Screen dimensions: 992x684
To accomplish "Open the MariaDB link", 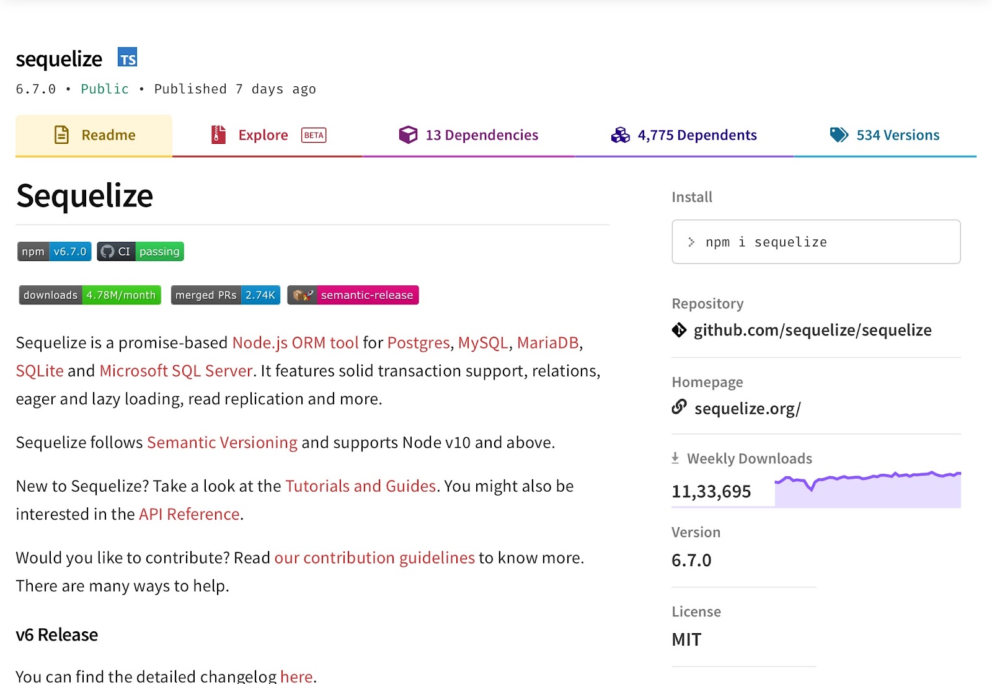I will (x=547, y=342).
